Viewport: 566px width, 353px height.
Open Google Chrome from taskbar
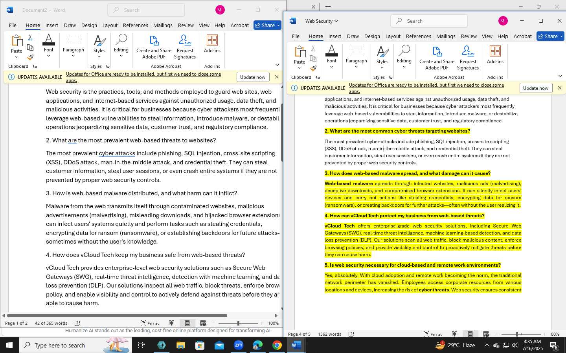pos(277,345)
